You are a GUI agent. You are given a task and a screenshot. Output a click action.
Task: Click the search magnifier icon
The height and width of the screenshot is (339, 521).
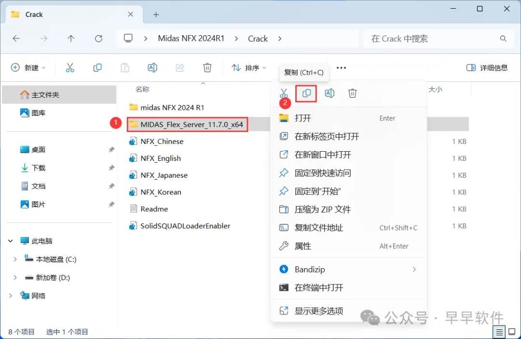(503, 39)
